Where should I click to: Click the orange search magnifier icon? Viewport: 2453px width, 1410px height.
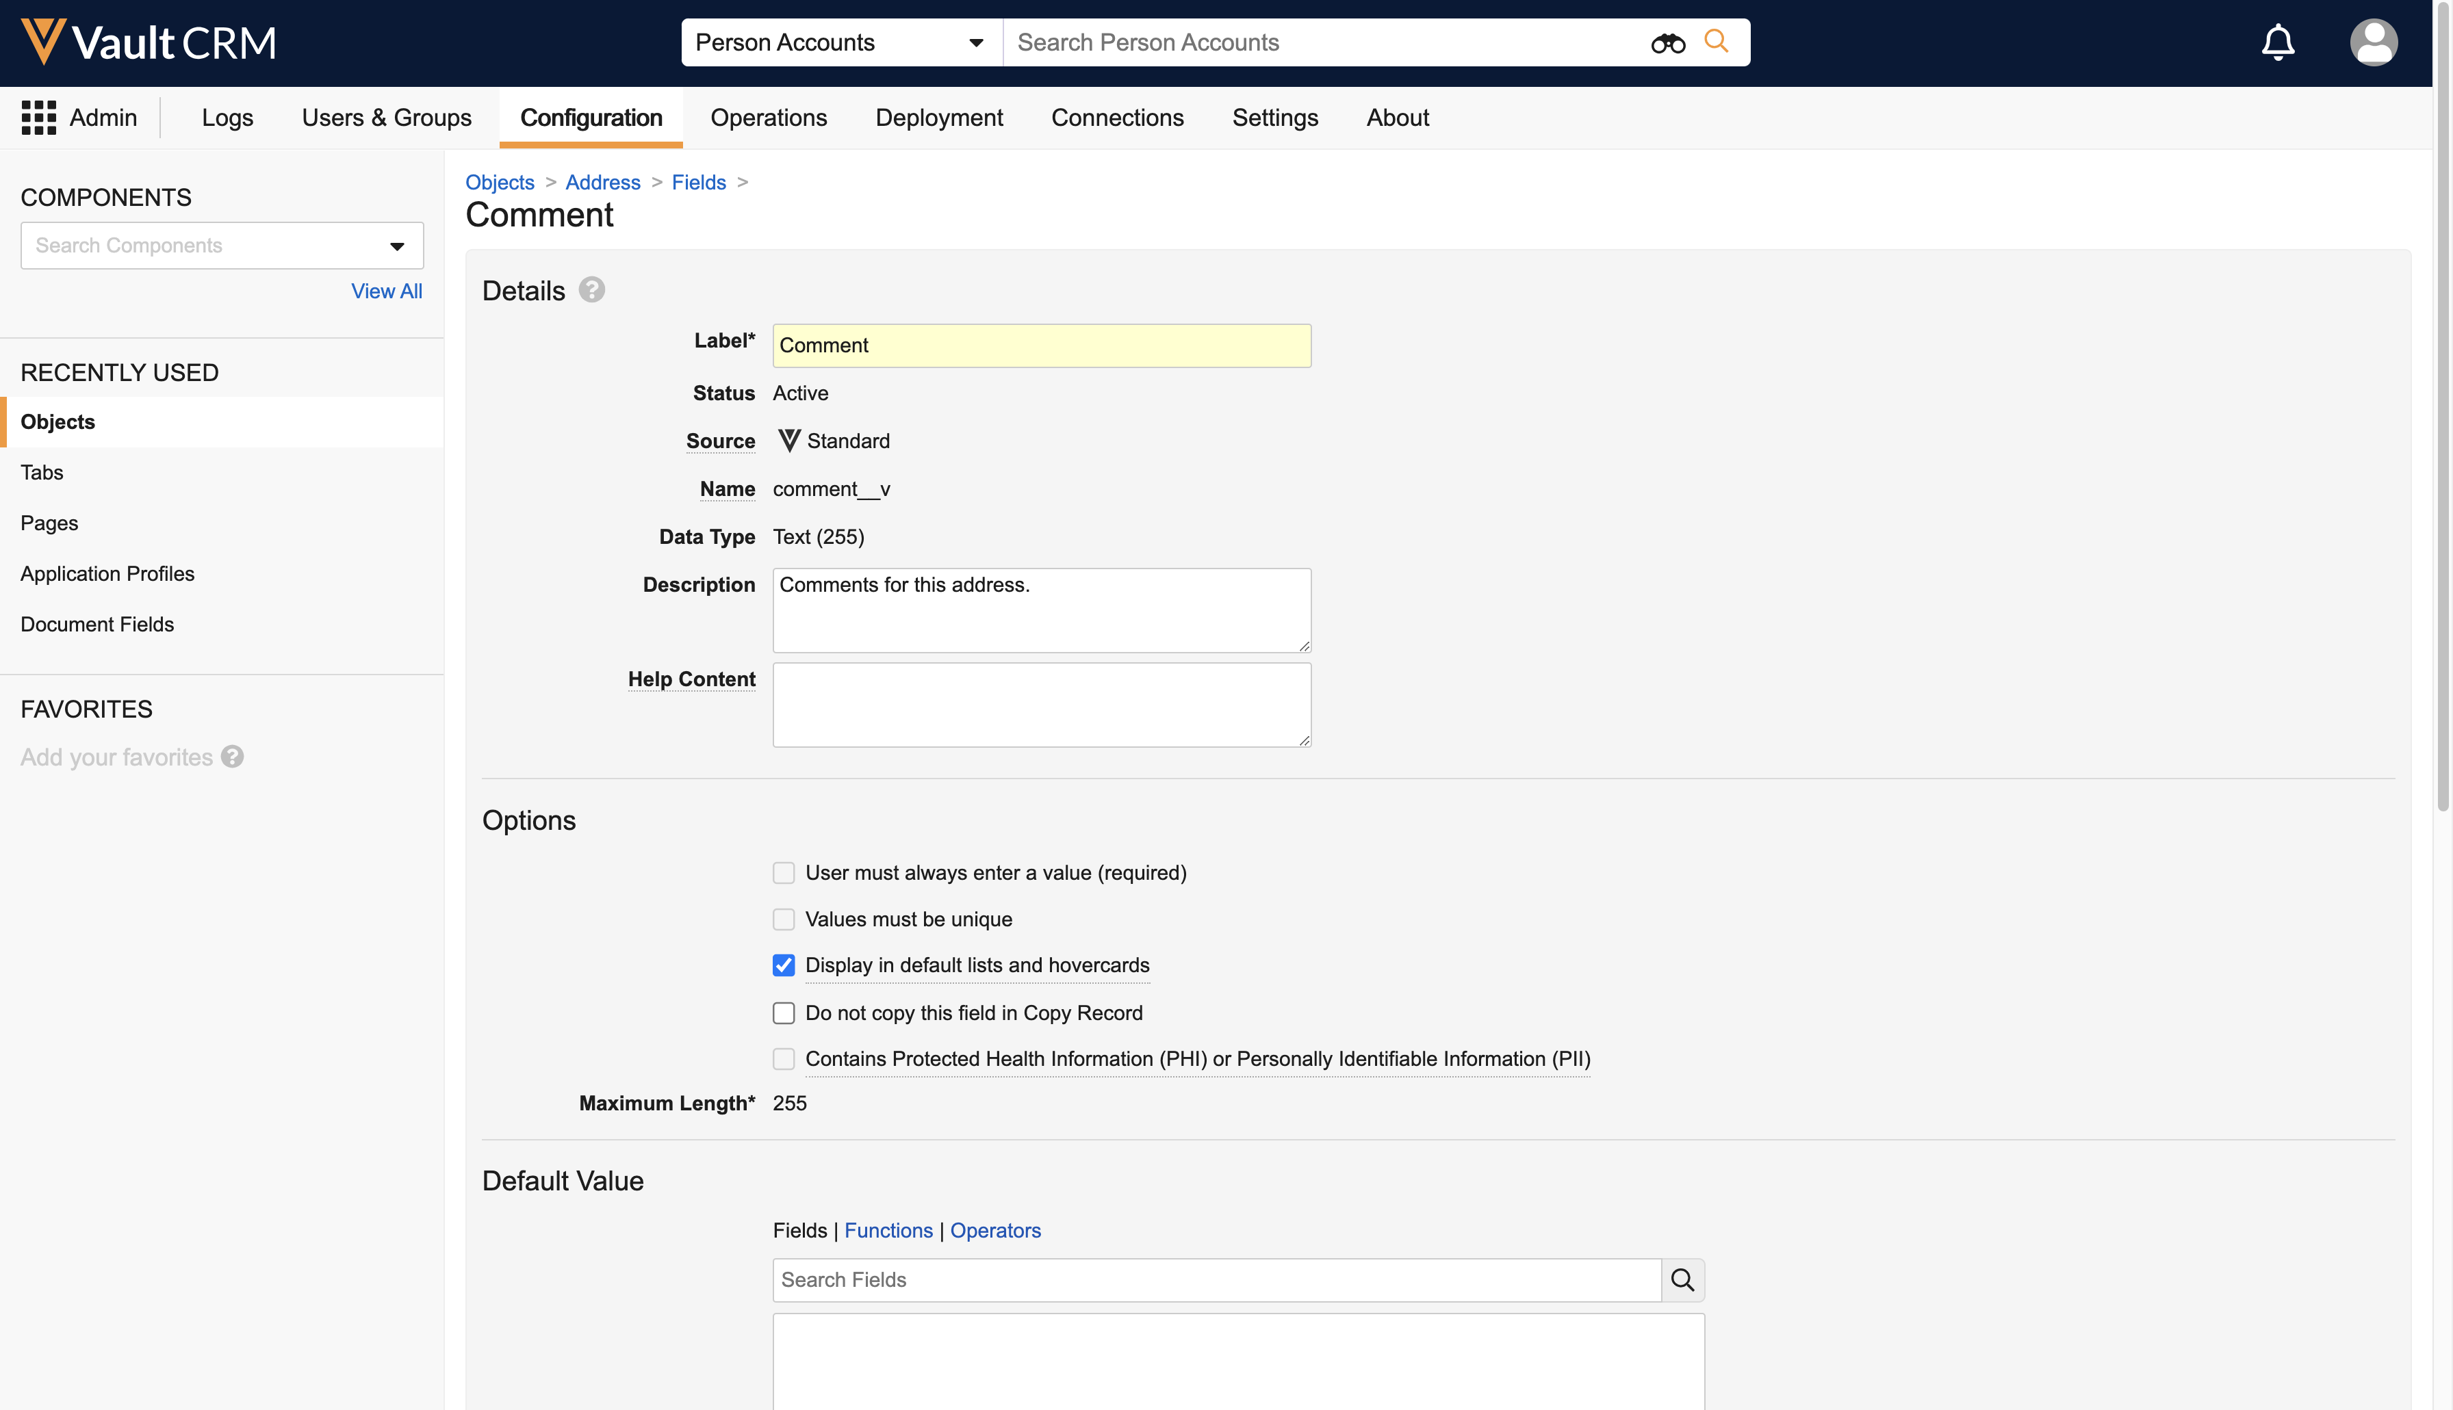click(1716, 42)
